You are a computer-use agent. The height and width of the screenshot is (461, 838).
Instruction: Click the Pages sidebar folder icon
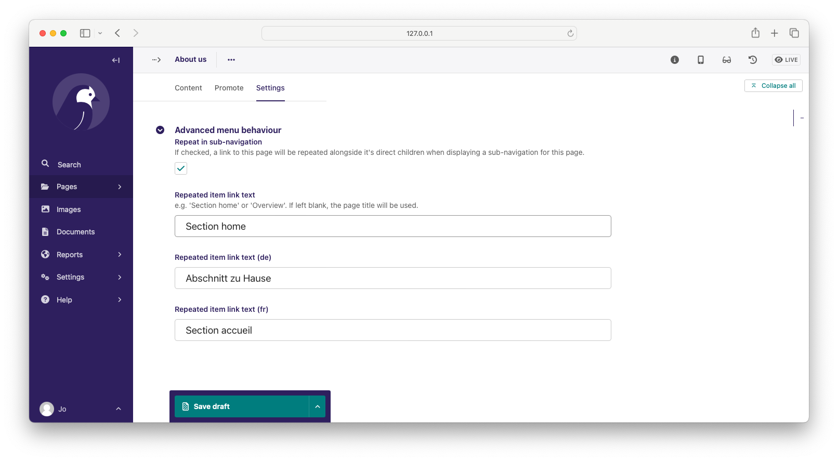tap(45, 187)
